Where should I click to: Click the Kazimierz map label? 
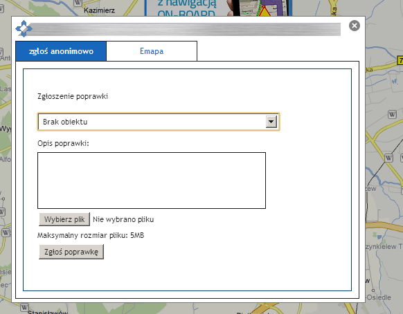(x=99, y=10)
